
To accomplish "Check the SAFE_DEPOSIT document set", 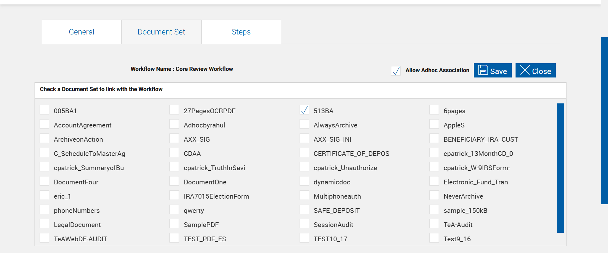I will (304, 210).
